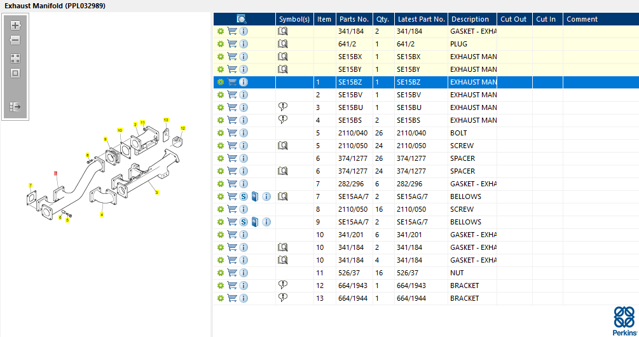
Task: Click the gear icon on the selected SE15BZ row
Action: tap(221, 82)
